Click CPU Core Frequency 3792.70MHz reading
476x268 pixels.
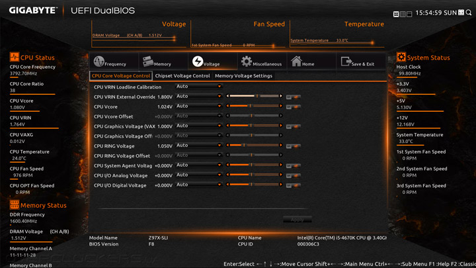(x=23, y=73)
